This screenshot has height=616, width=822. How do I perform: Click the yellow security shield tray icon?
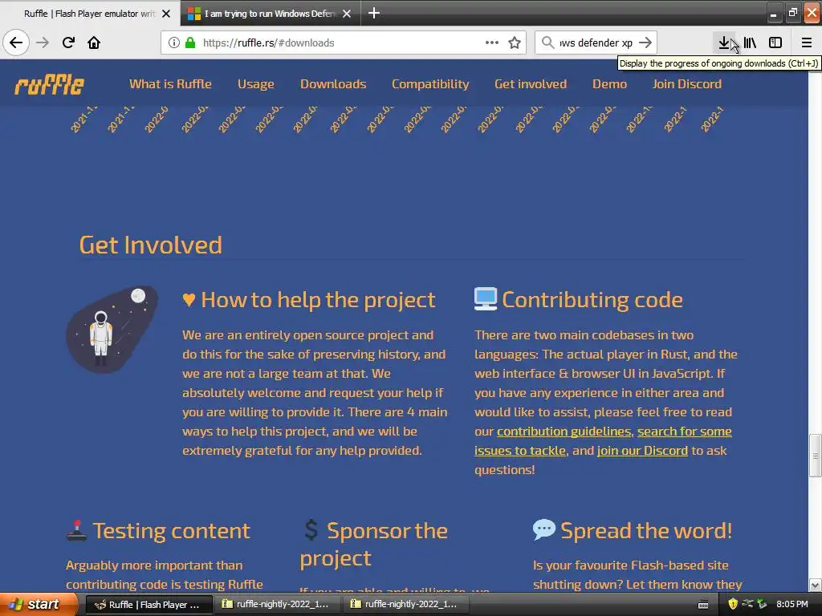click(x=733, y=604)
